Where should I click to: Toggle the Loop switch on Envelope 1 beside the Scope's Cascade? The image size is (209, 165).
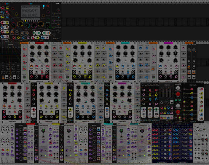[x=39, y=60]
